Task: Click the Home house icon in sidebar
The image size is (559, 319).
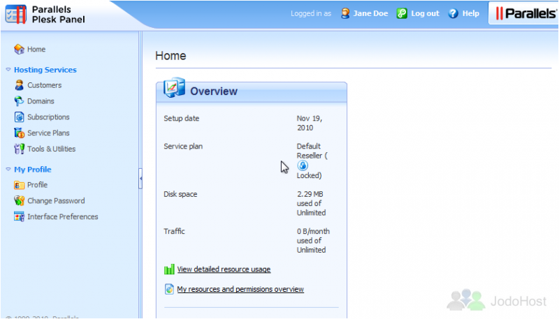Action: (19, 49)
